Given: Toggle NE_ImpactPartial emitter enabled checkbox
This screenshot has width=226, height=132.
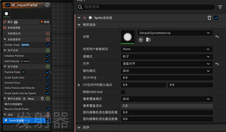Looking at the screenshot, I should coord(8,5).
